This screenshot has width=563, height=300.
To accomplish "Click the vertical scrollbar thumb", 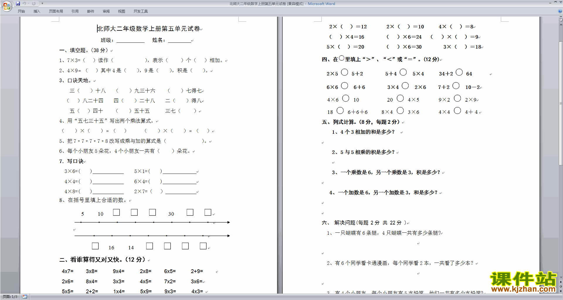I will [561, 103].
